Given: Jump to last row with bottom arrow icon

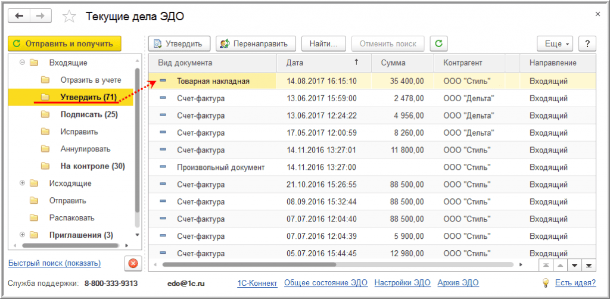Looking at the screenshot, I should pos(589,264).
